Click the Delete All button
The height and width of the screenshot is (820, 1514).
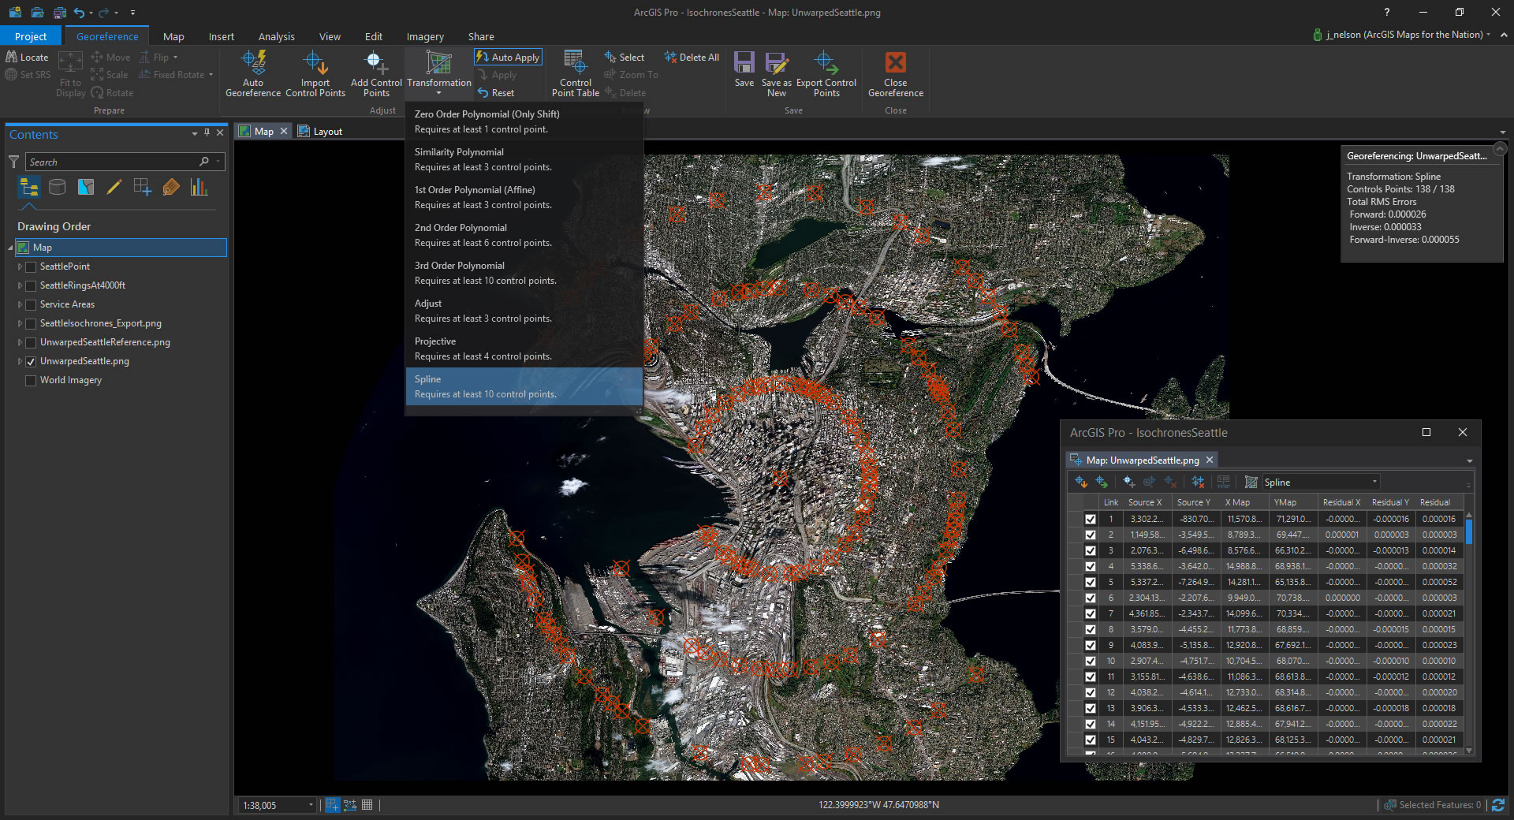click(692, 58)
